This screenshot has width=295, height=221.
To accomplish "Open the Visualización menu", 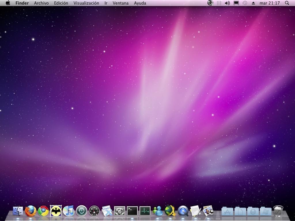I will 86,3.
